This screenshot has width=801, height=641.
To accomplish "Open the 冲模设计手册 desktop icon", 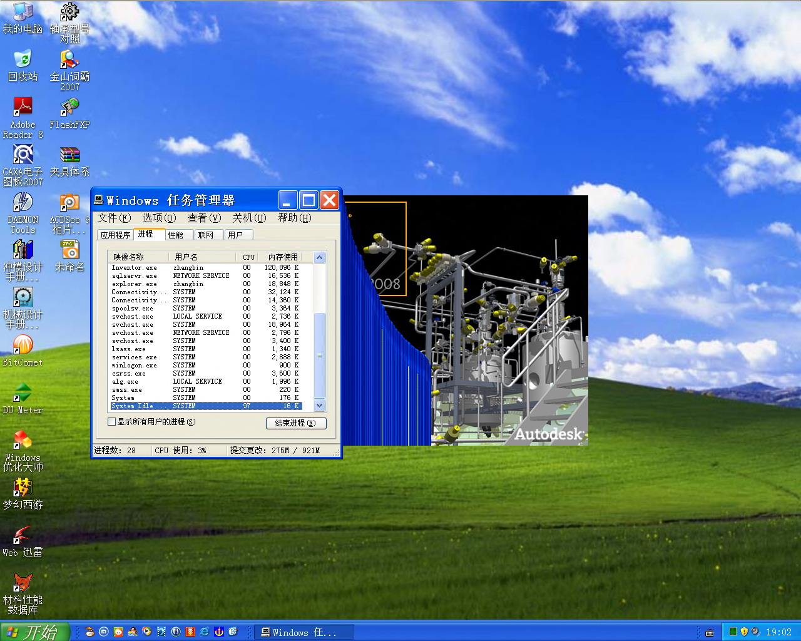I will [x=23, y=260].
